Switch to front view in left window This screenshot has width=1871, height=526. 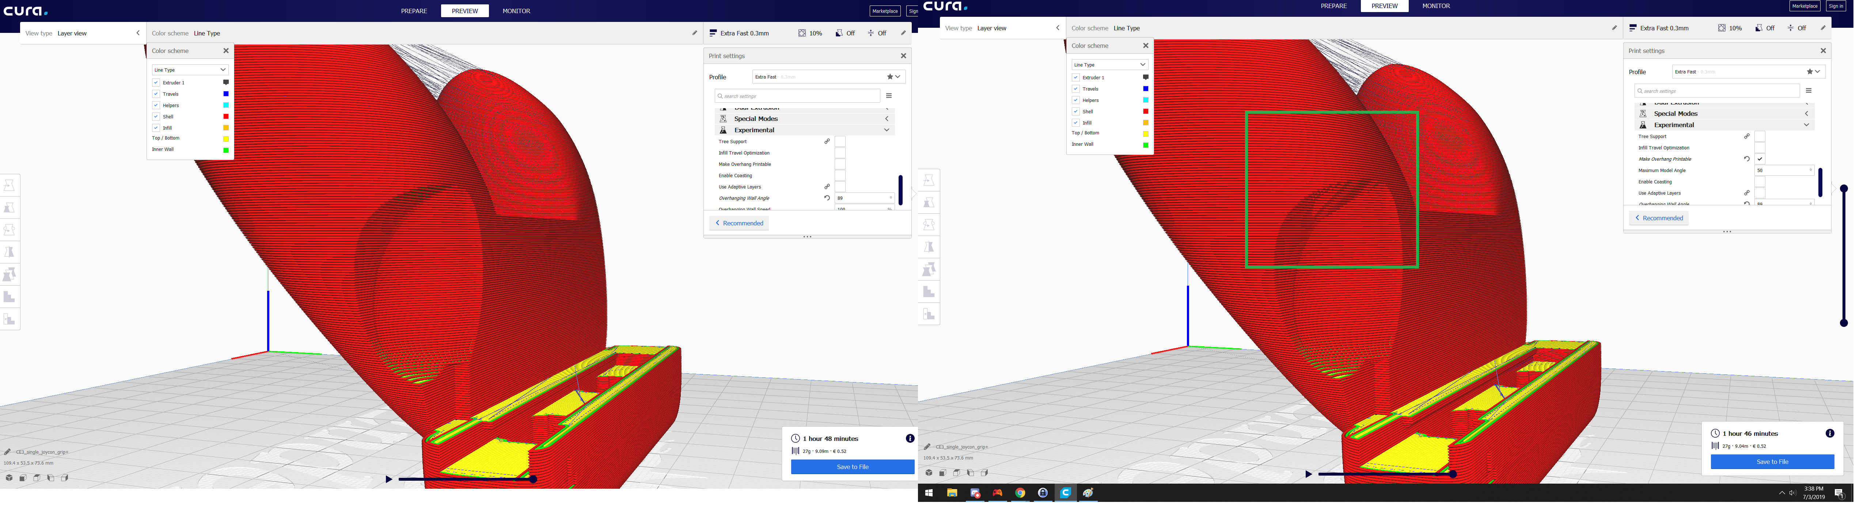[x=23, y=478]
